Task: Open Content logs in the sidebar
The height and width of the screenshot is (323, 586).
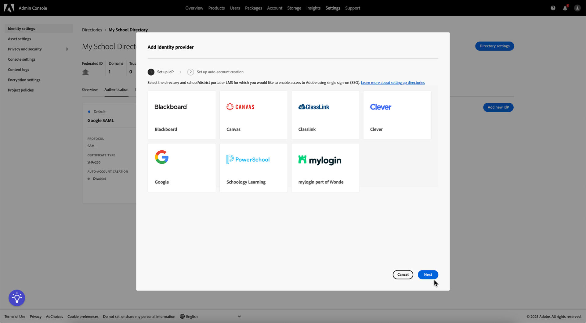Action: coord(19,70)
